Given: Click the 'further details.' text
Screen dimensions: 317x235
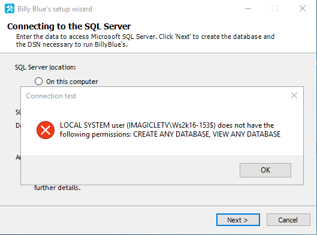Looking at the screenshot, I should 58,188.
